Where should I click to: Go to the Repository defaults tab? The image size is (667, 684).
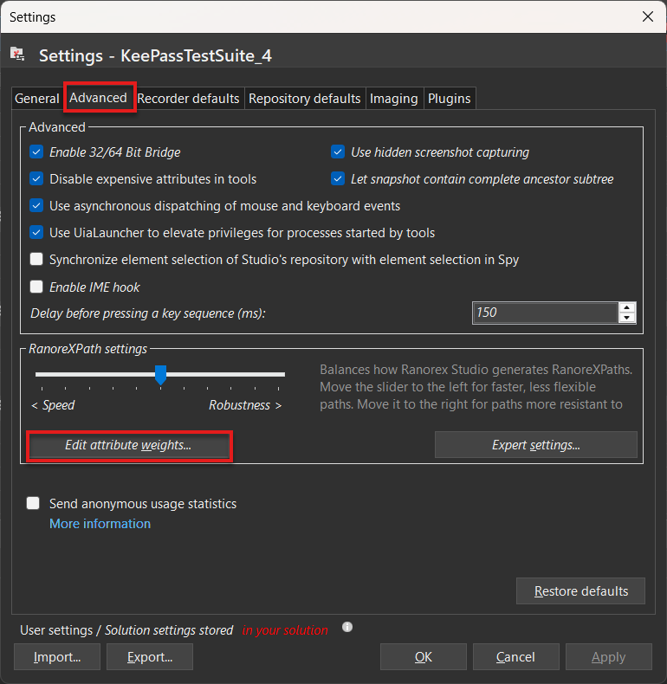coord(305,99)
